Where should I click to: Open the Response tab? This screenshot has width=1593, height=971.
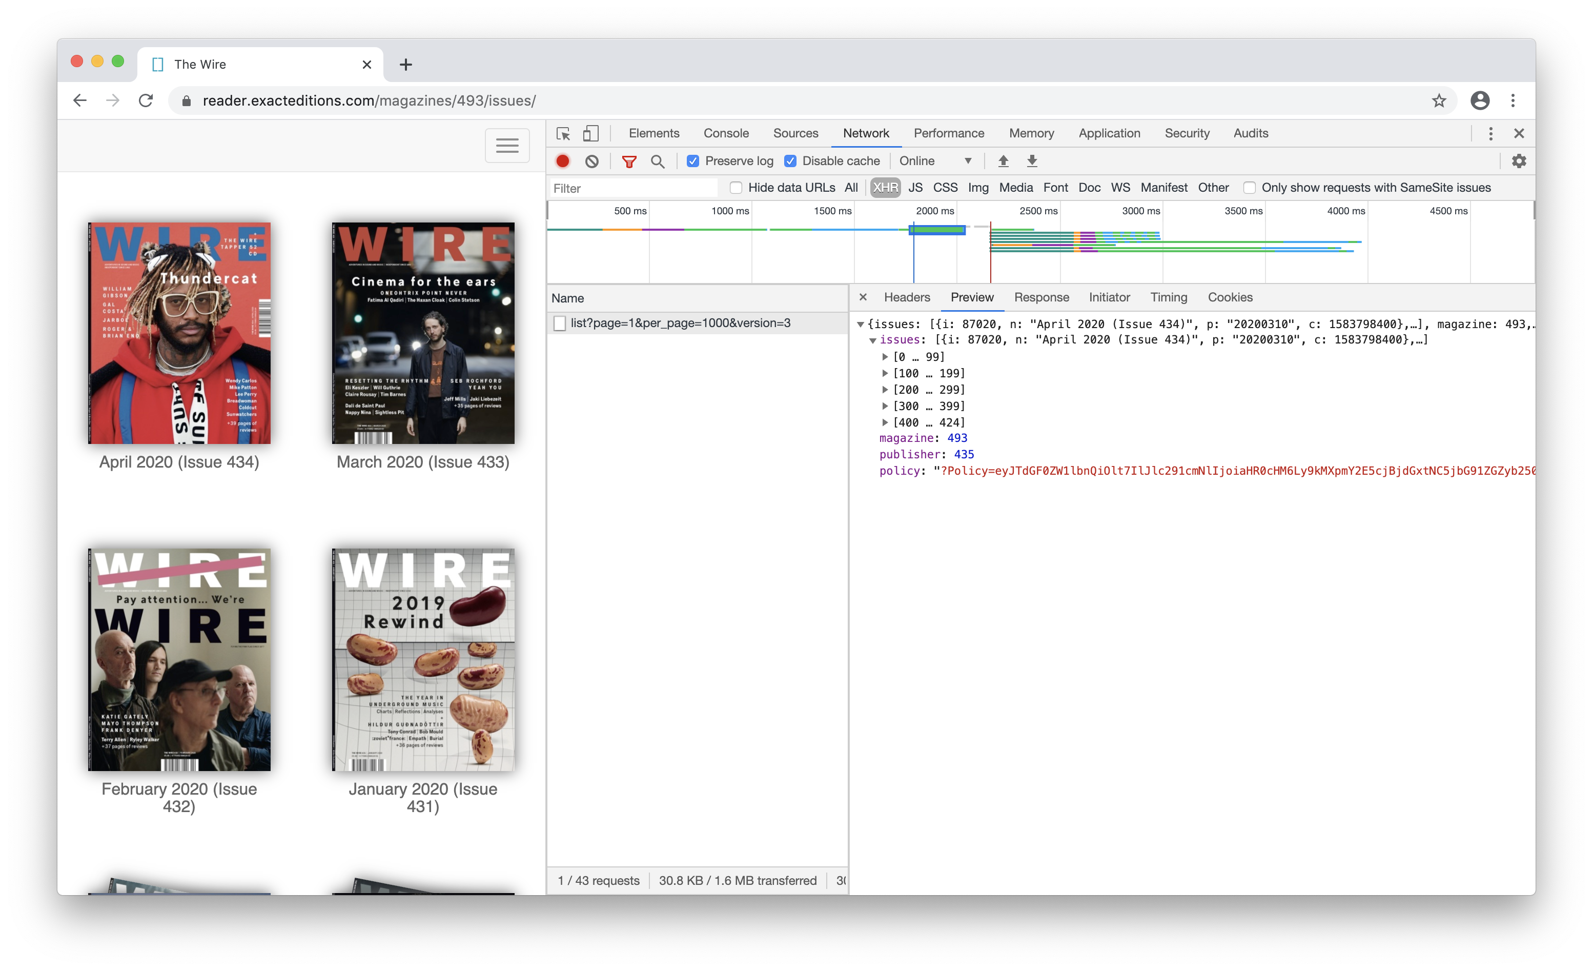[1041, 297]
